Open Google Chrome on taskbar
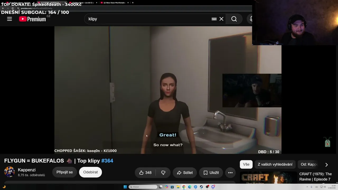Screen dimensions: 338x190 (184, 187)
